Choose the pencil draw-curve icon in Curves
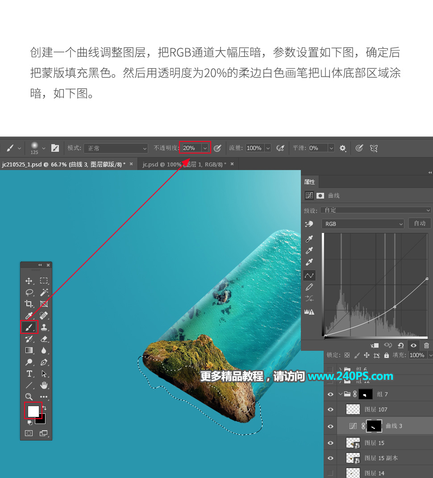The height and width of the screenshot is (478, 433). click(x=308, y=287)
